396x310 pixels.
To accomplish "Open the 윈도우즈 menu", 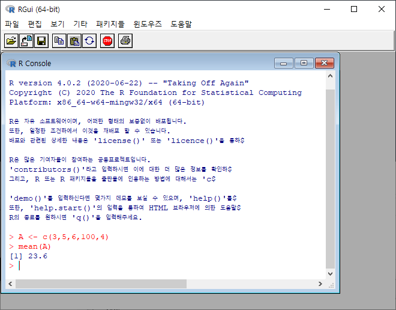I will click(x=148, y=24).
